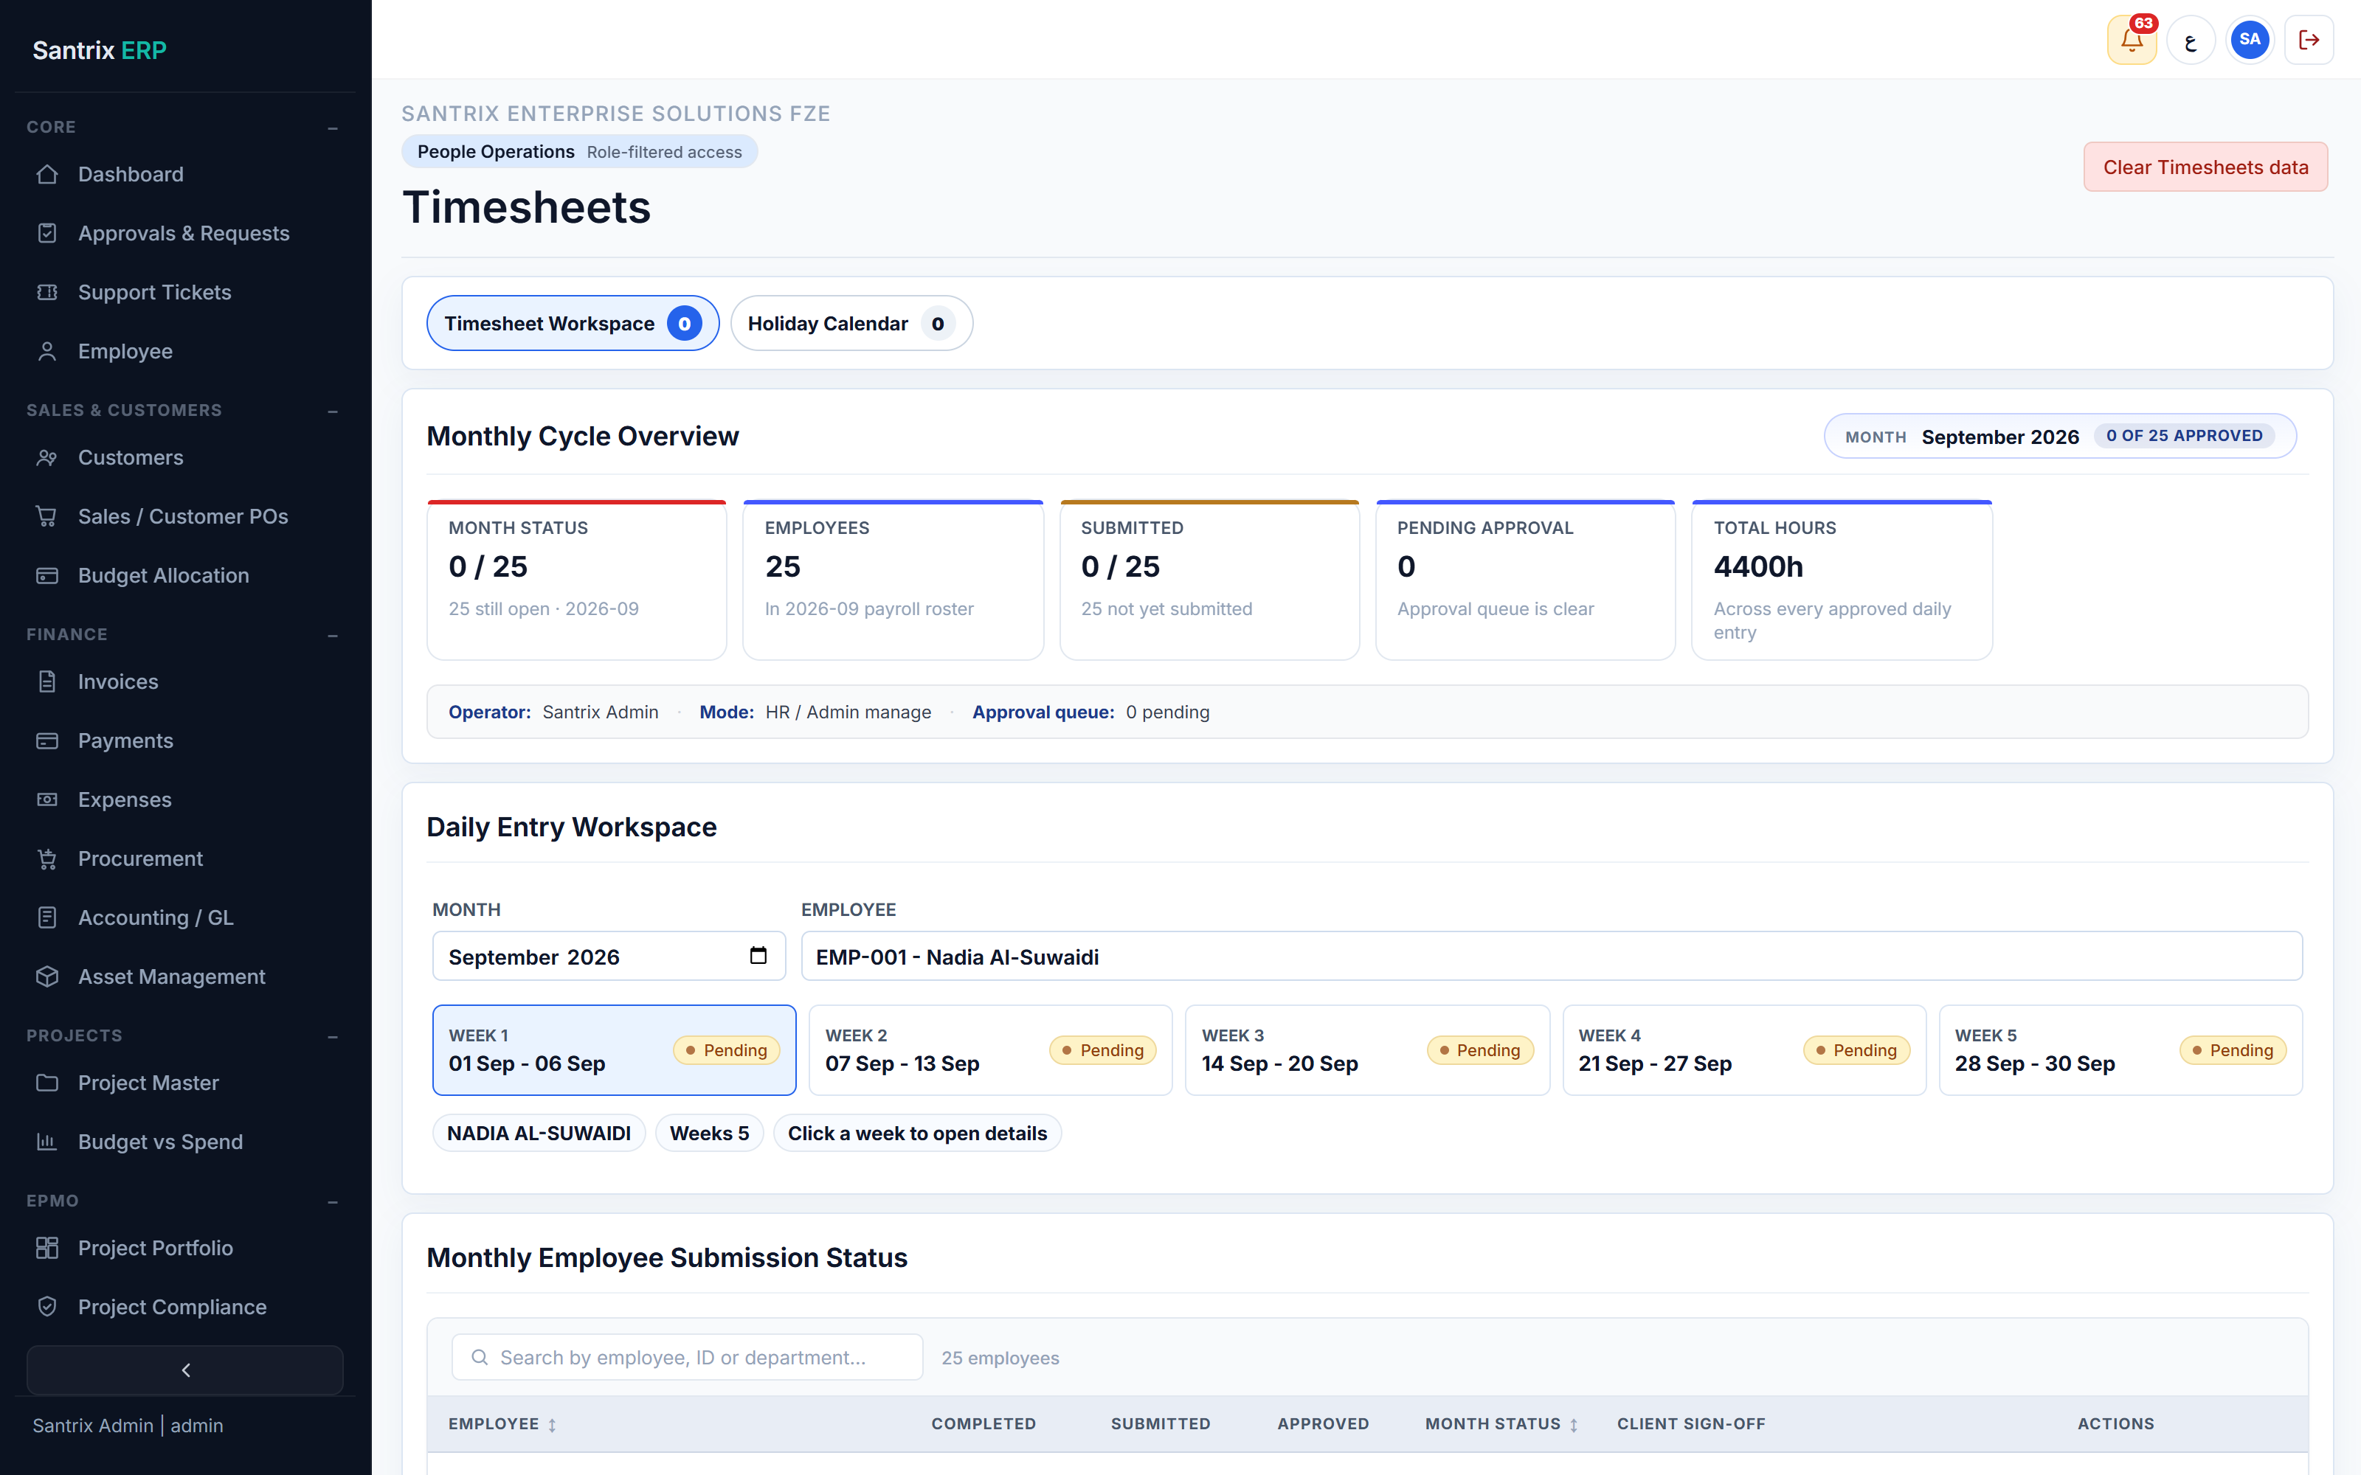Open Sales / Customer POs
Screen dimensions: 2361x1475
pos(185,516)
